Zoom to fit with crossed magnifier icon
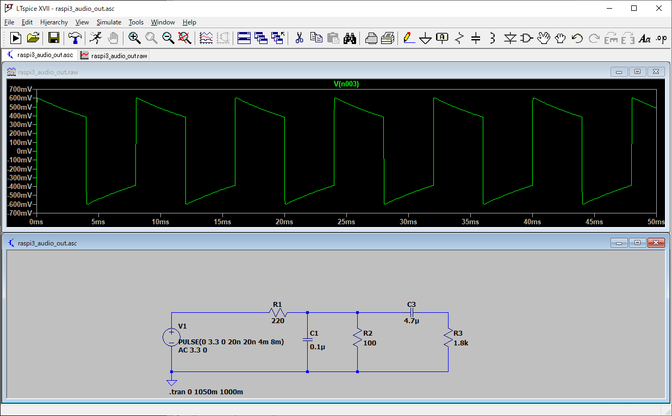672x416 pixels. click(x=185, y=38)
